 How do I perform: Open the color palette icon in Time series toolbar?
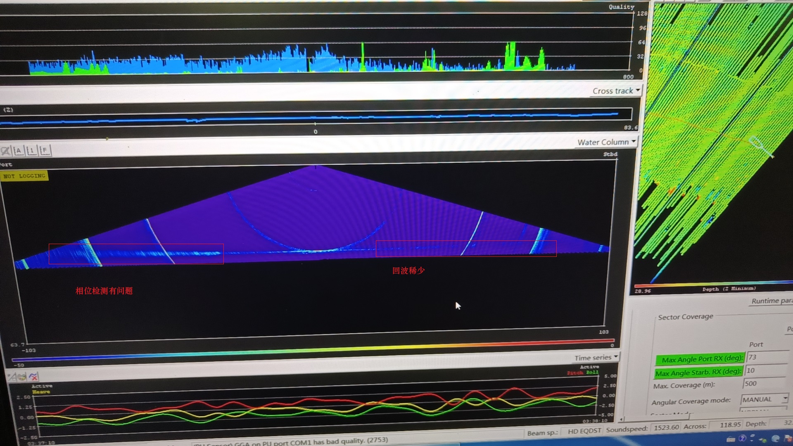coord(22,377)
